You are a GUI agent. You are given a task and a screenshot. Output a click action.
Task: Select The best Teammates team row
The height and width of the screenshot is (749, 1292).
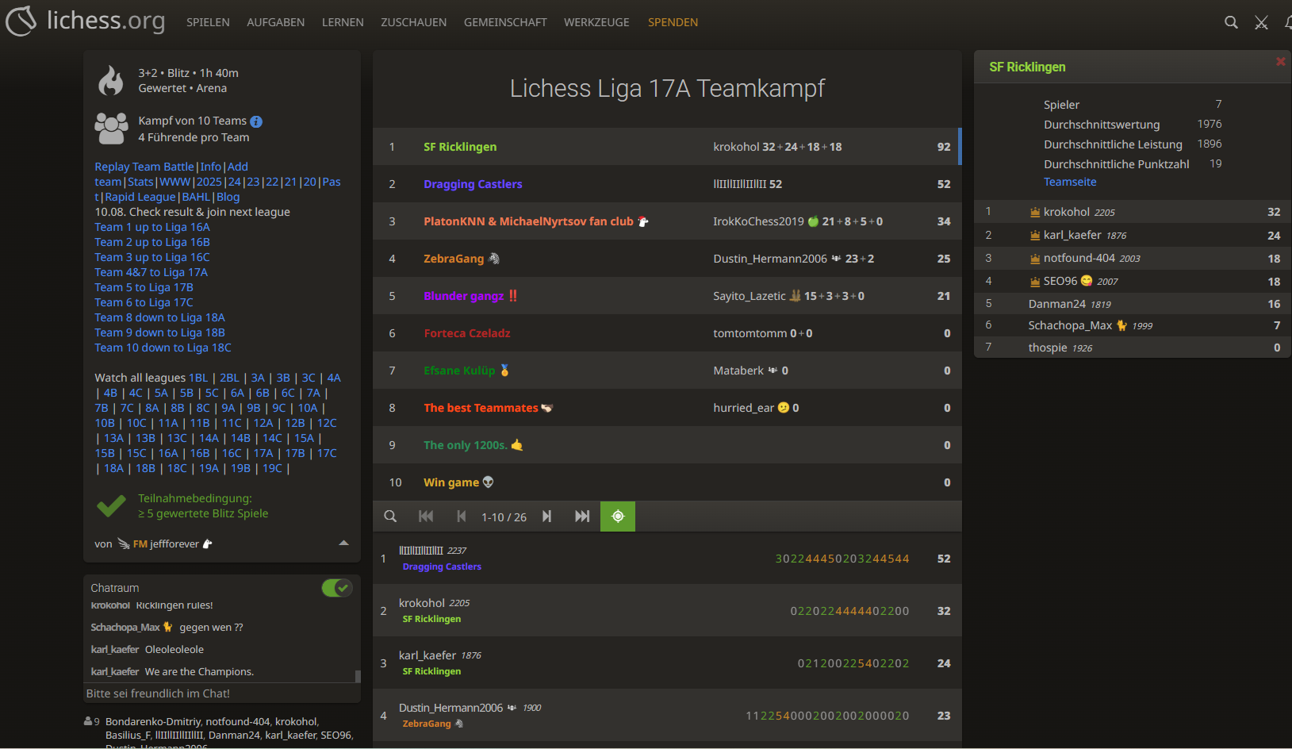coord(667,408)
